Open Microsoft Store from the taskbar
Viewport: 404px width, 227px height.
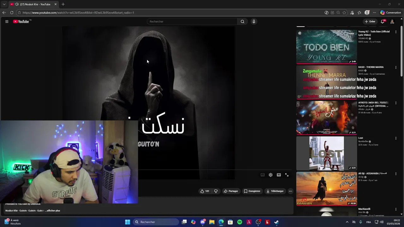pos(230,222)
